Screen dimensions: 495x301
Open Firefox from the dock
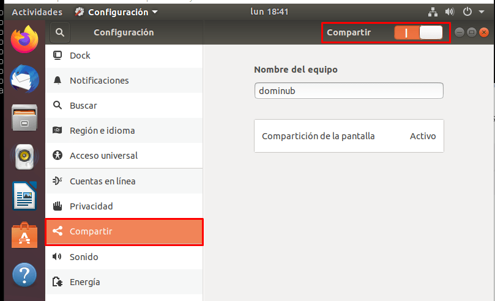click(24, 40)
